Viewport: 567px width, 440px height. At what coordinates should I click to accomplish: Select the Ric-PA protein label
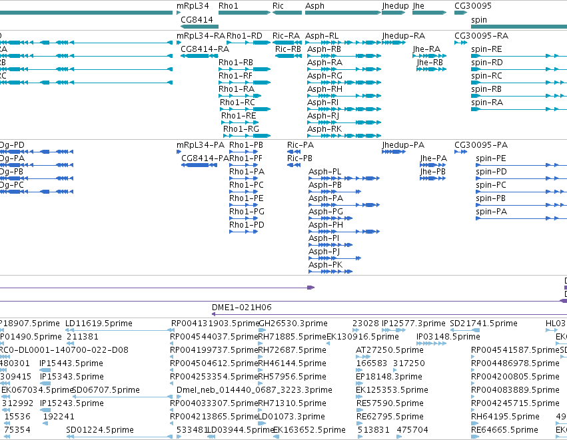pyautogui.click(x=300, y=145)
